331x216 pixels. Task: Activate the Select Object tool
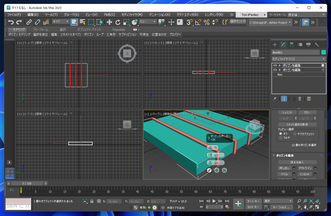[74, 22]
